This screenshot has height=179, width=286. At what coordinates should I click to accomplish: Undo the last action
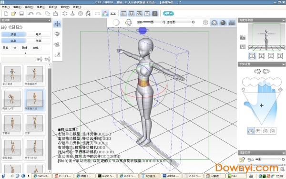(x=31, y=13)
